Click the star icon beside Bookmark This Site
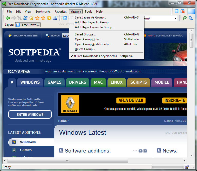 coord(10,36)
